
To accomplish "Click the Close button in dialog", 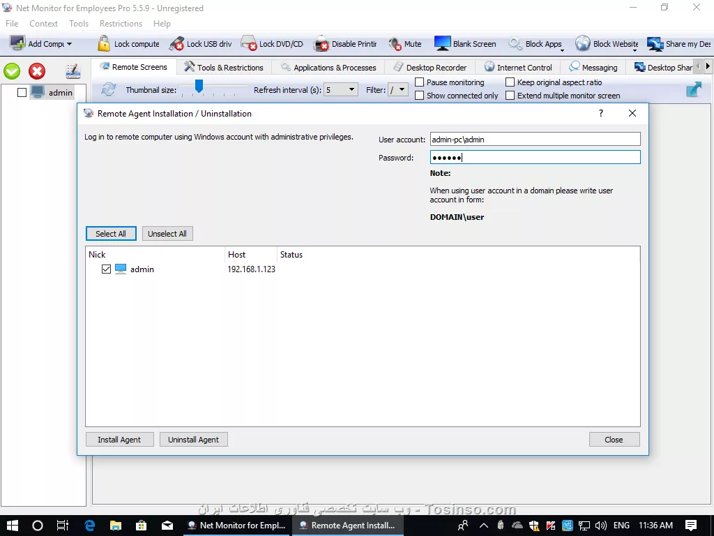I will click(x=614, y=440).
